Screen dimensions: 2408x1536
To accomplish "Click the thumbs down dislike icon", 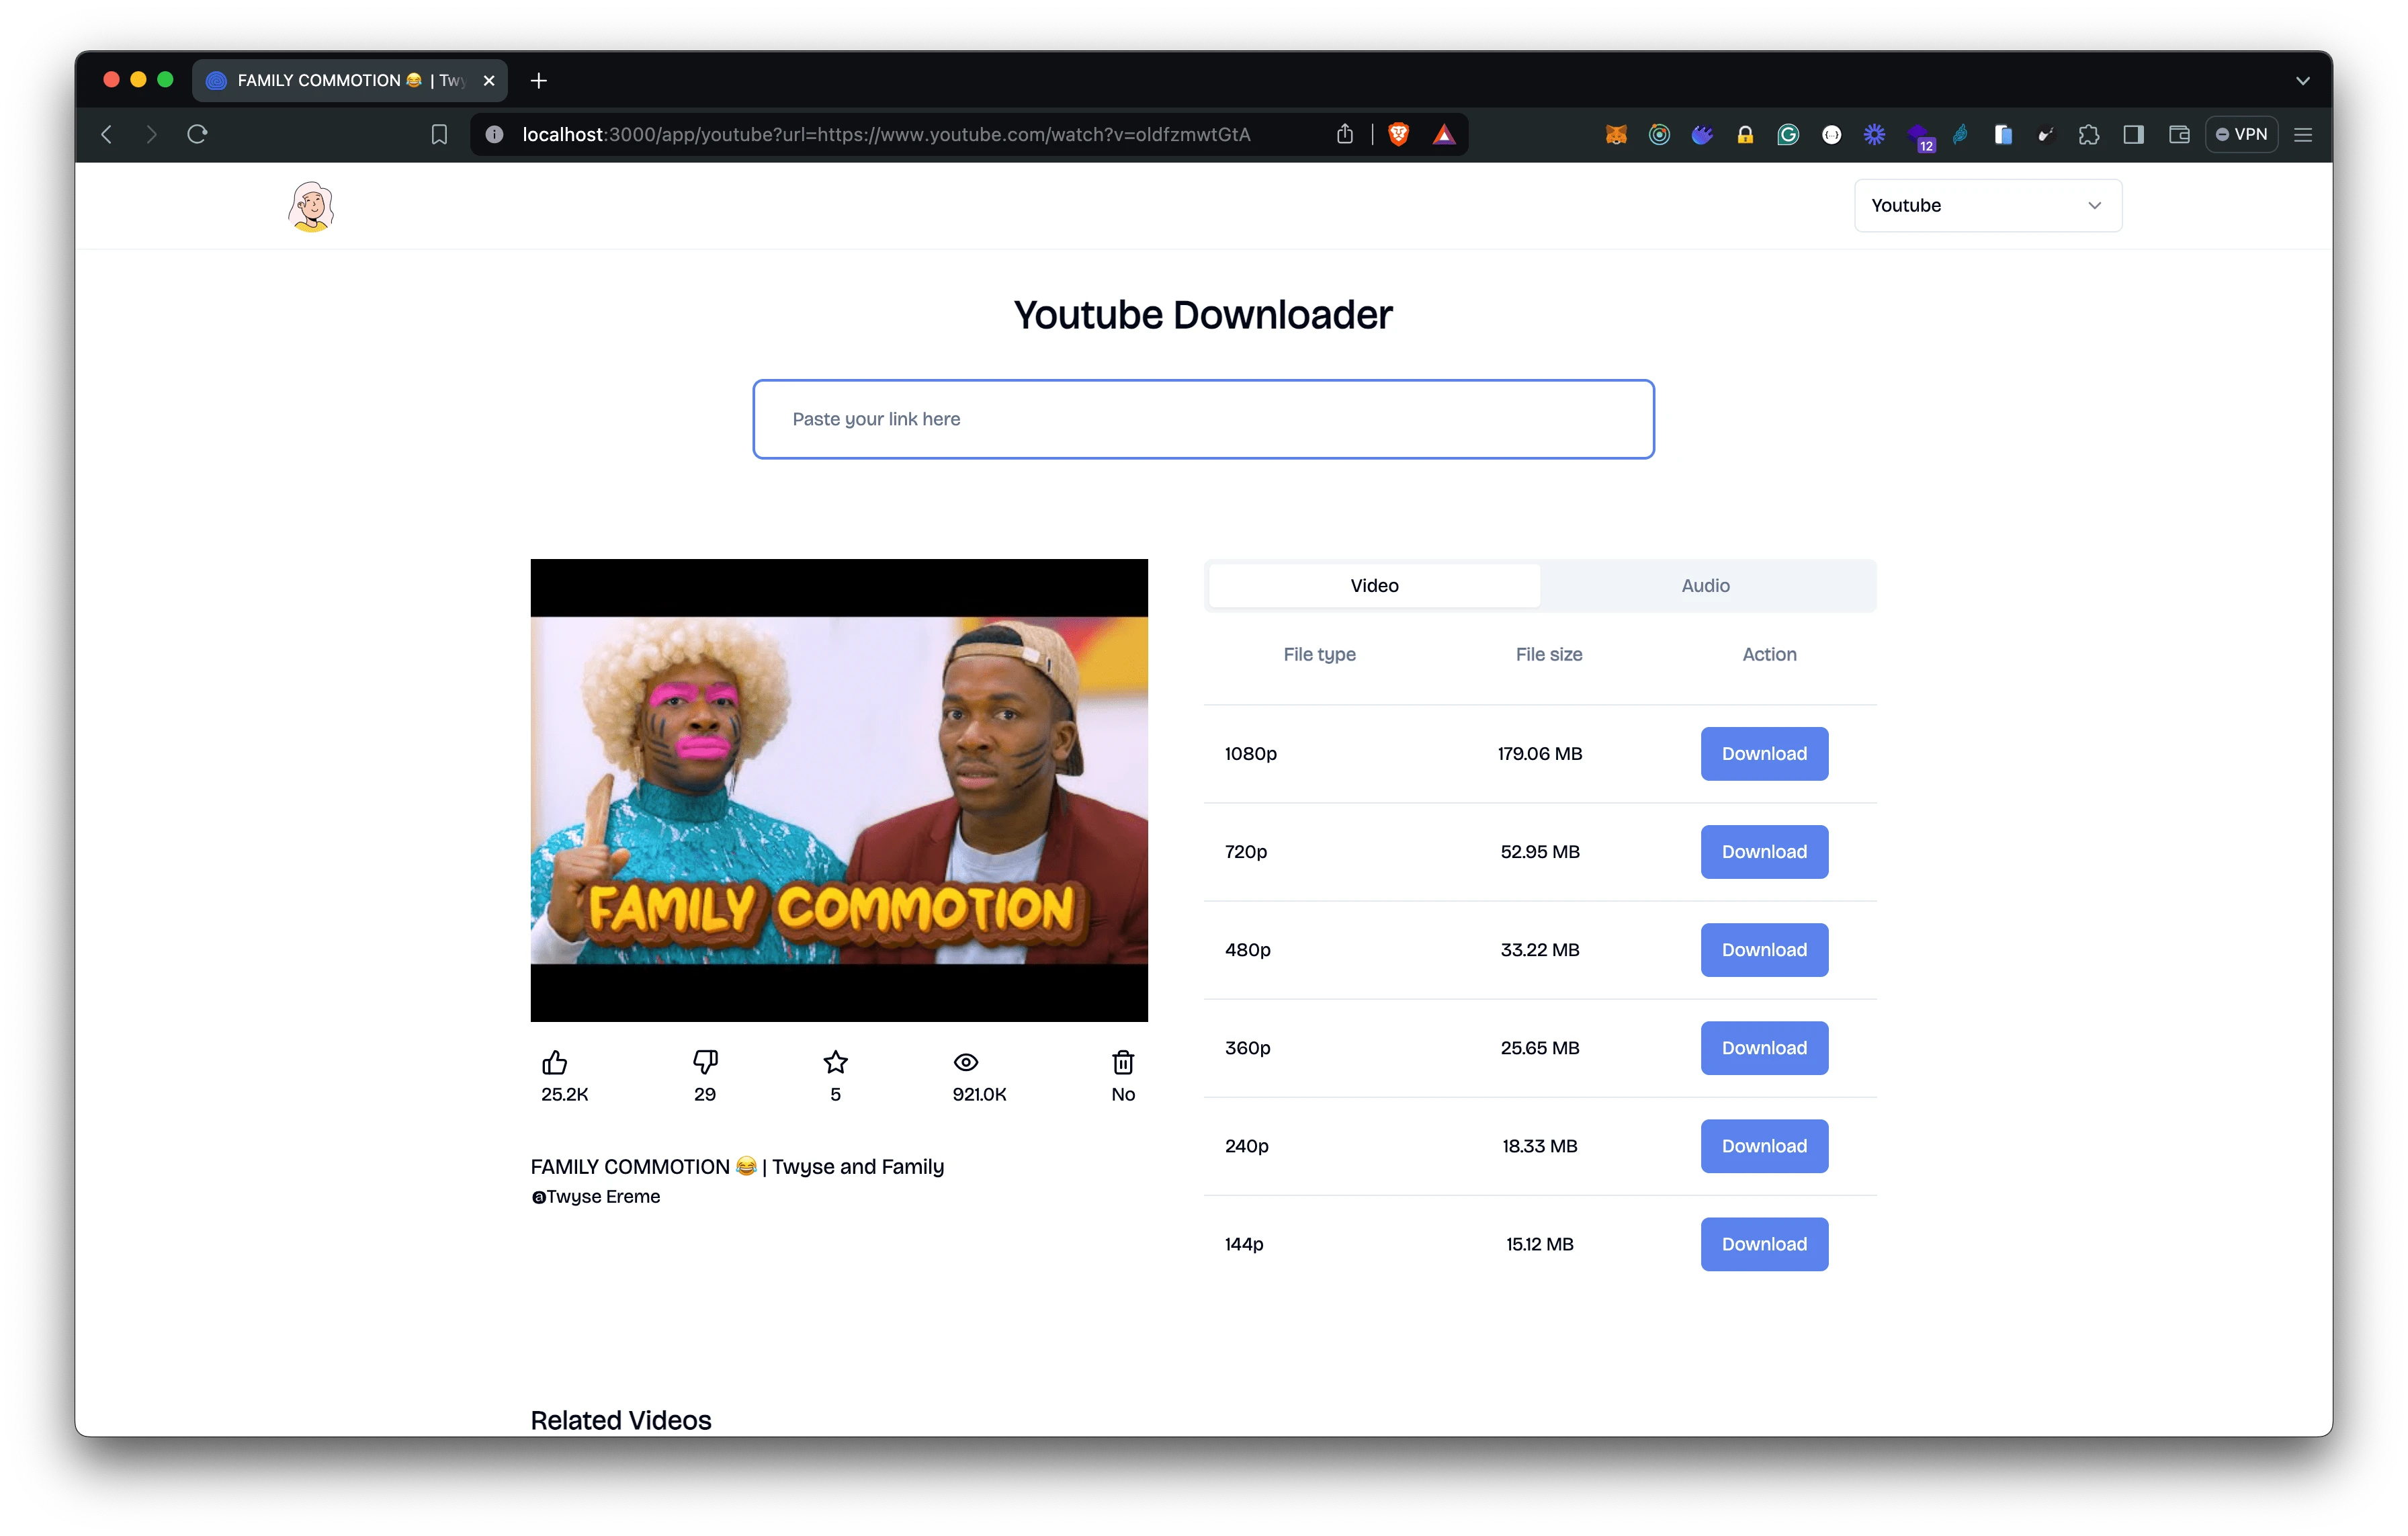I will tap(705, 1062).
